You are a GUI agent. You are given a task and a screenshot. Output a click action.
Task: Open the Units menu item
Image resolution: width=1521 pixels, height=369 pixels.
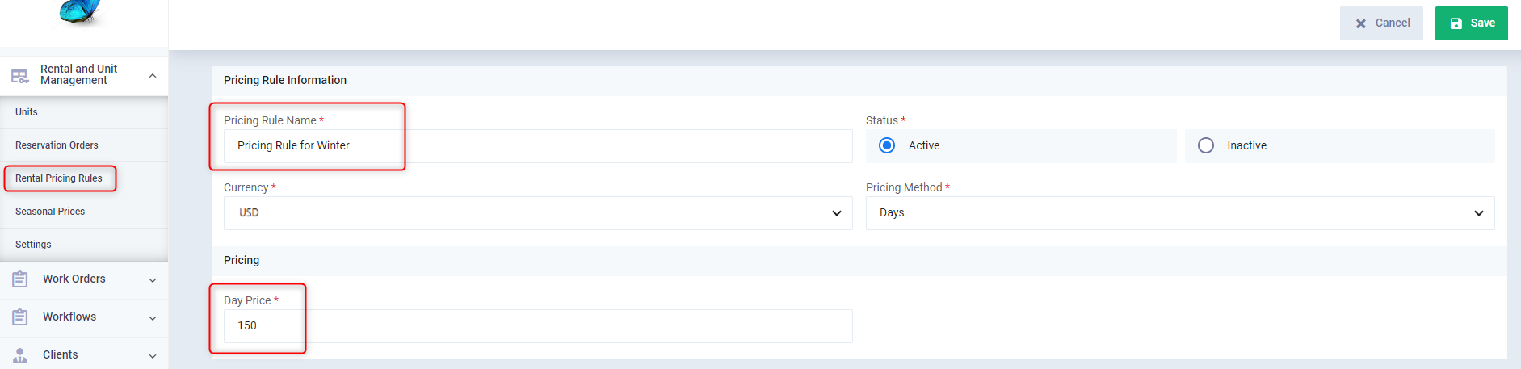pos(84,112)
